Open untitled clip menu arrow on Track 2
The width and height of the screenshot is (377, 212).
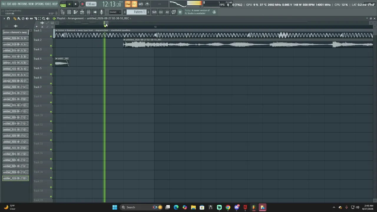[x=124, y=40]
